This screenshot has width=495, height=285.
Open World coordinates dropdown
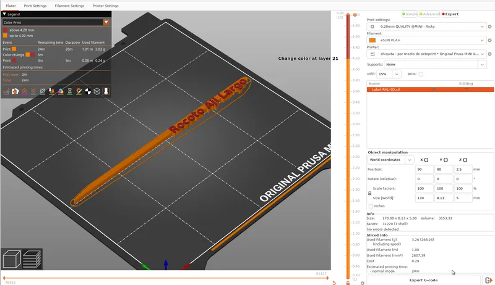[x=390, y=160]
